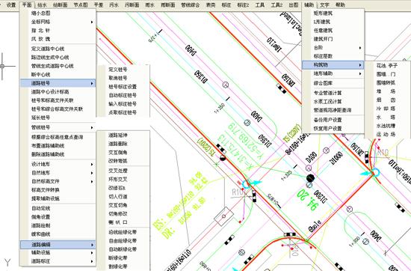Select 矩形建筑 in the 辅助 menu
Viewport: 411px width, 271px height.
323,13
